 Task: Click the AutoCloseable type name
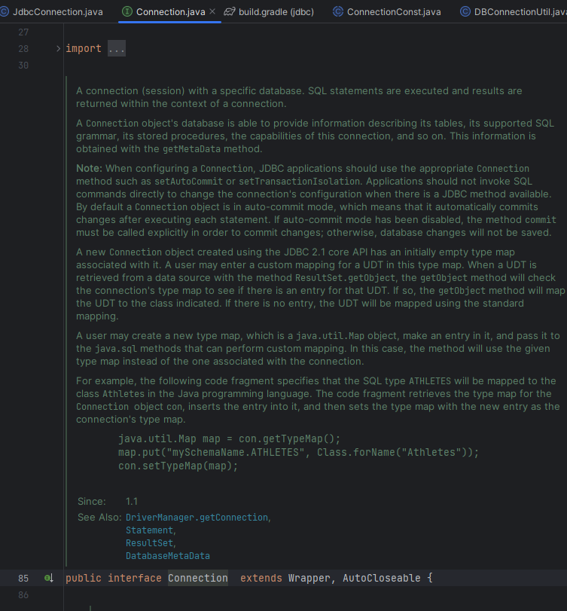381,578
